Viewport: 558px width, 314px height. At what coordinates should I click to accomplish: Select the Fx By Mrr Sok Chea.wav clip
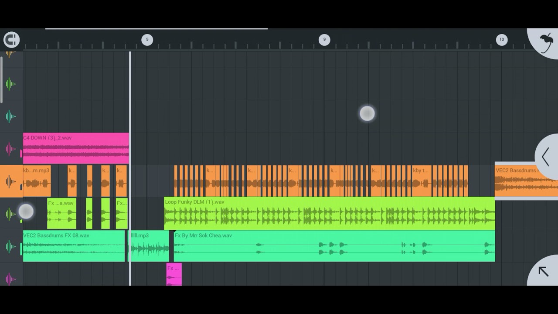334,246
